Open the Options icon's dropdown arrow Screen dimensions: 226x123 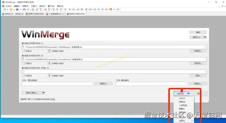point(114,9)
